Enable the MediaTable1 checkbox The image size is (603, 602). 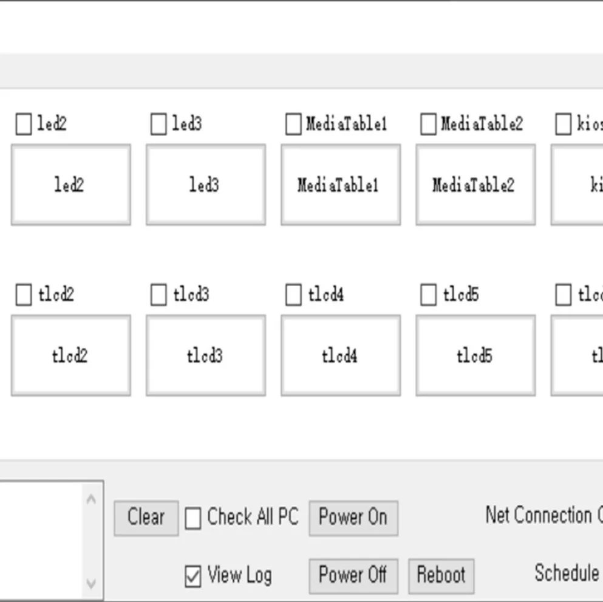[293, 124]
